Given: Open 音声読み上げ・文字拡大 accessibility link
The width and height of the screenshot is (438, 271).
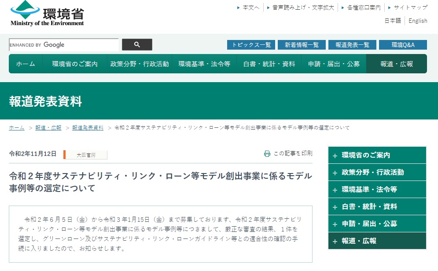Looking at the screenshot, I should click(303, 7).
